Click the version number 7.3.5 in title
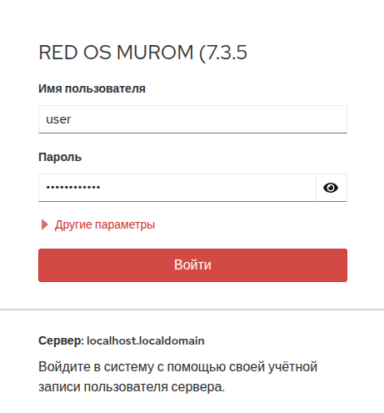 pyautogui.click(x=227, y=53)
